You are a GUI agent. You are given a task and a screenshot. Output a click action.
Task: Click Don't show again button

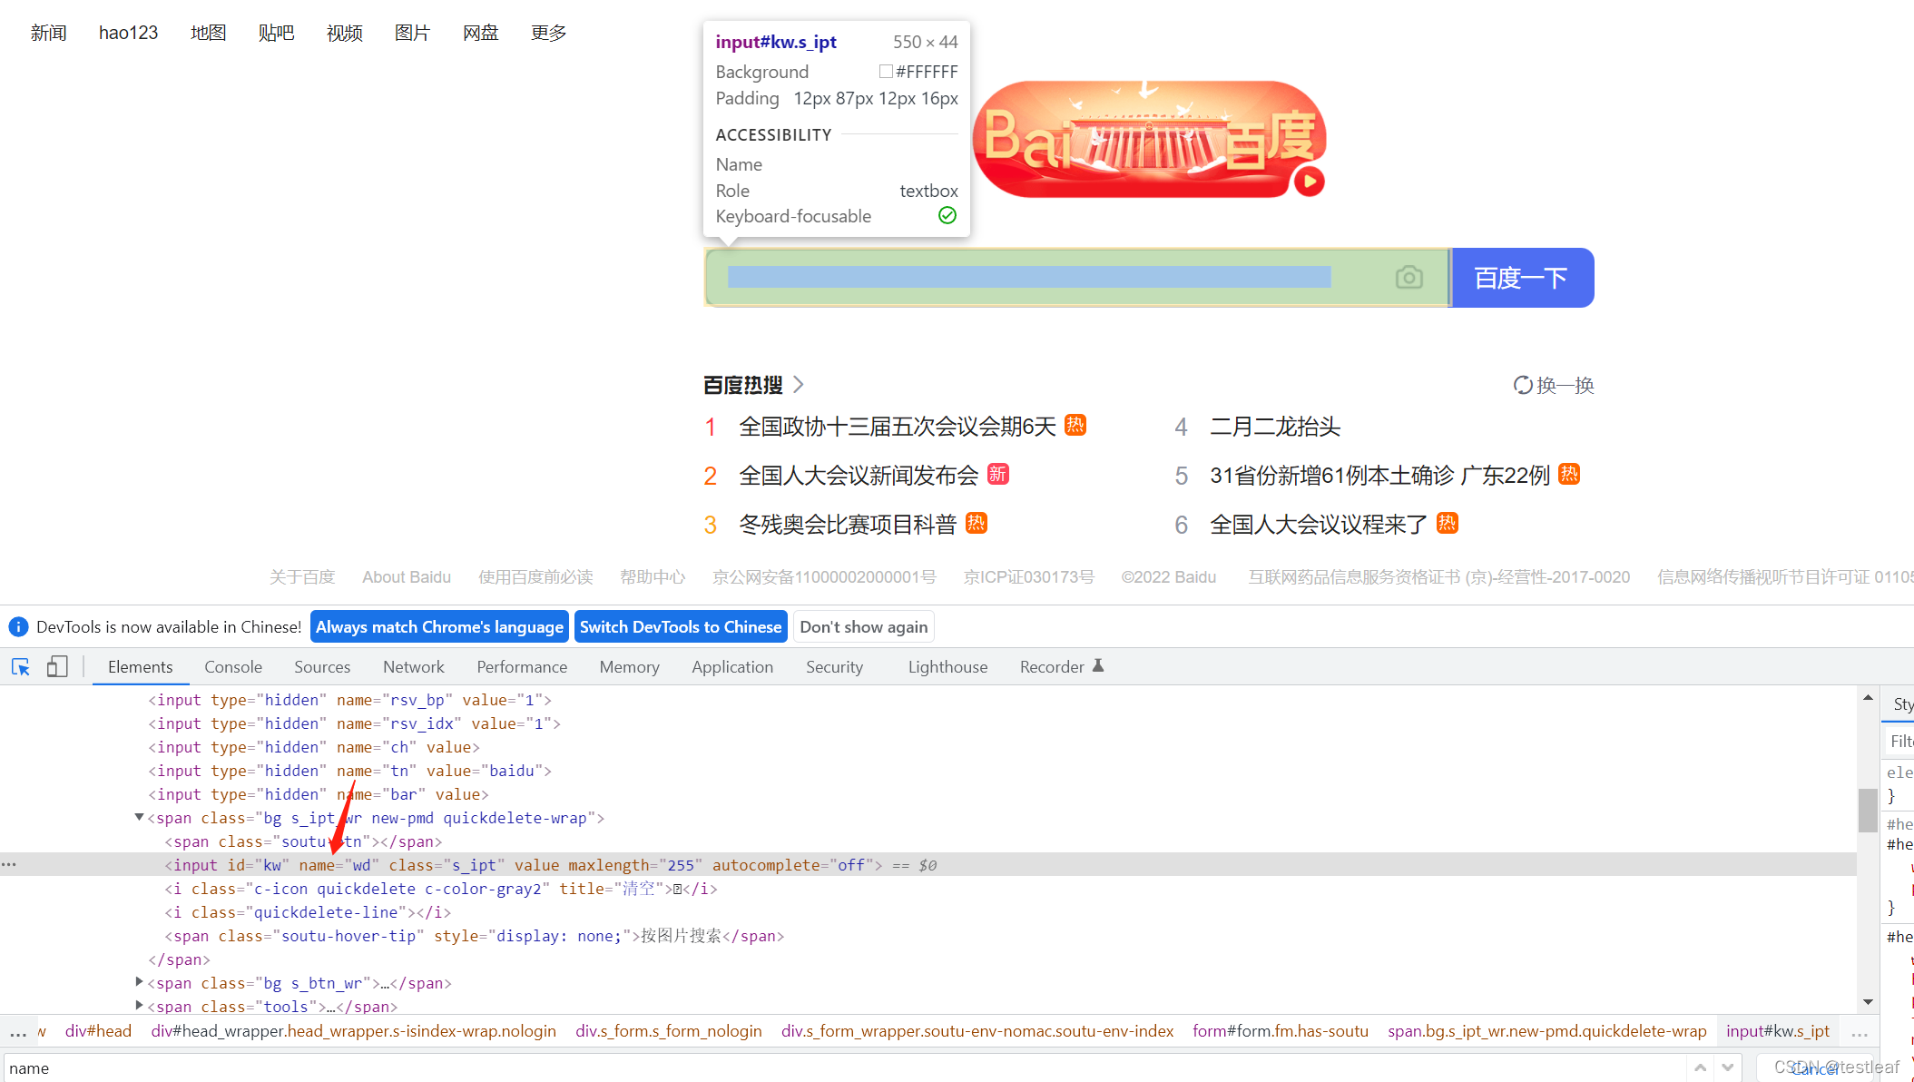point(863,627)
